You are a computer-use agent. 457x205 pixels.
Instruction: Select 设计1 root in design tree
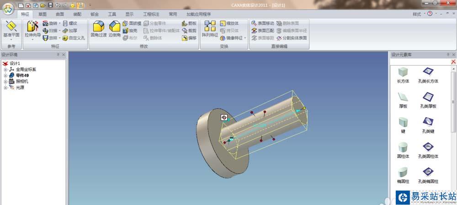pyautogui.click(x=15, y=63)
